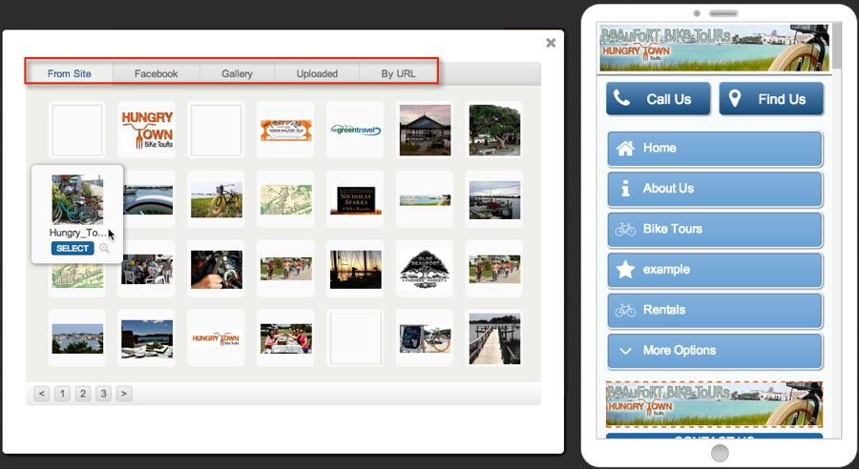This screenshot has width=859, height=469.
Task: Select the Nicholas Sparks book thumbnail
Action: [356, 199]
